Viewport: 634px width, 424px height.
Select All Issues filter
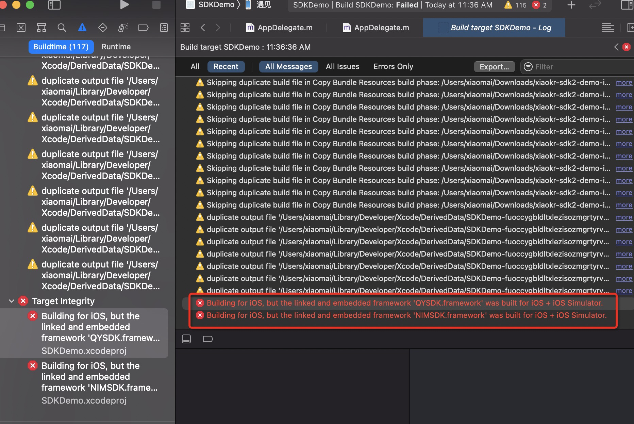(x=343, y=66)
